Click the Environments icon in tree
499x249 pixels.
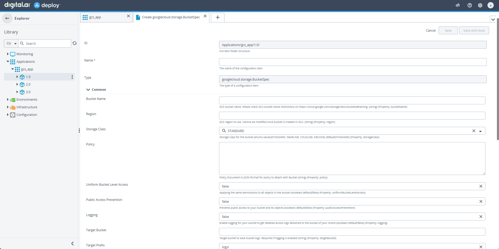13,100
